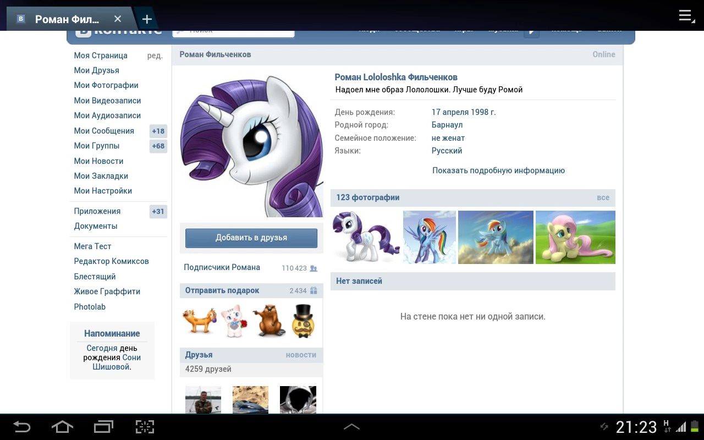Select the white kitten with rose gift
The image size is (704, 440).
(234, 321)
